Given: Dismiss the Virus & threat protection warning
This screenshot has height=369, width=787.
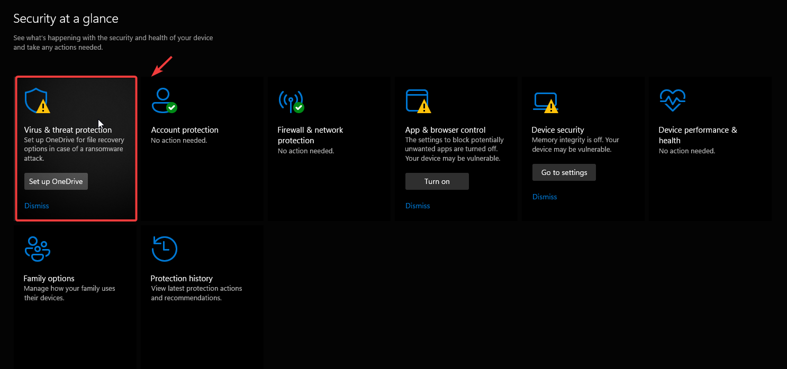Looking at the screenshot, I should click(37, 206).
